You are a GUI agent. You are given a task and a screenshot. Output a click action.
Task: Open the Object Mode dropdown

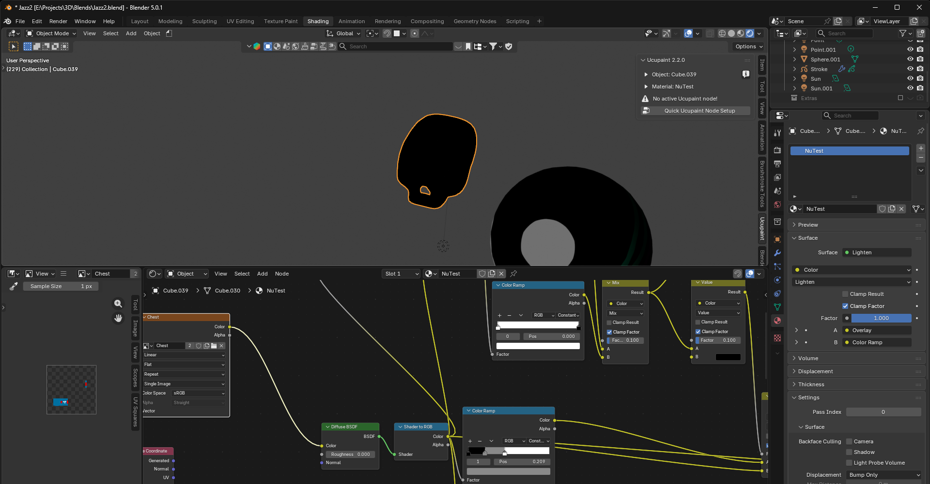pyautogui.click(x=51, y=33)
